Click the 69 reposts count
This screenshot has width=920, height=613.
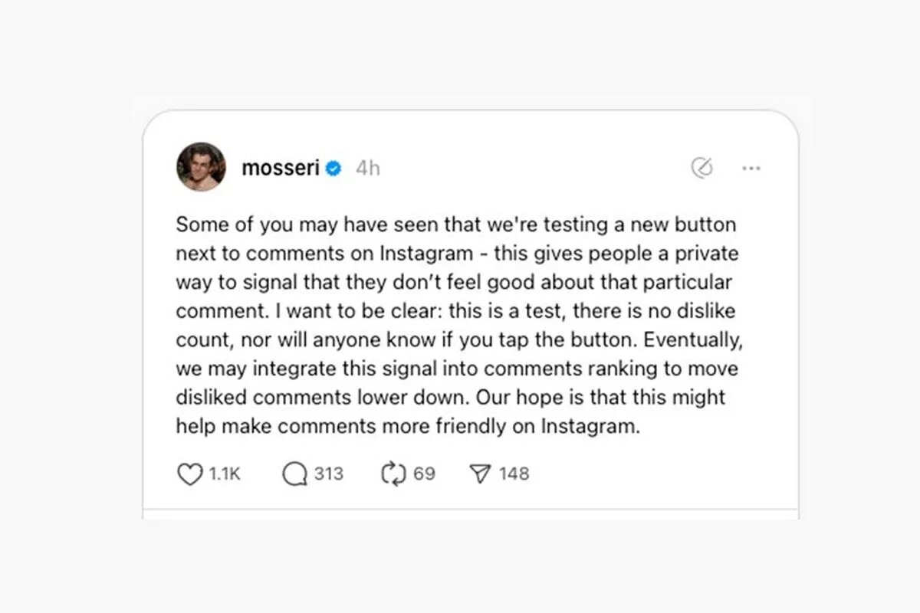[424, 474]
